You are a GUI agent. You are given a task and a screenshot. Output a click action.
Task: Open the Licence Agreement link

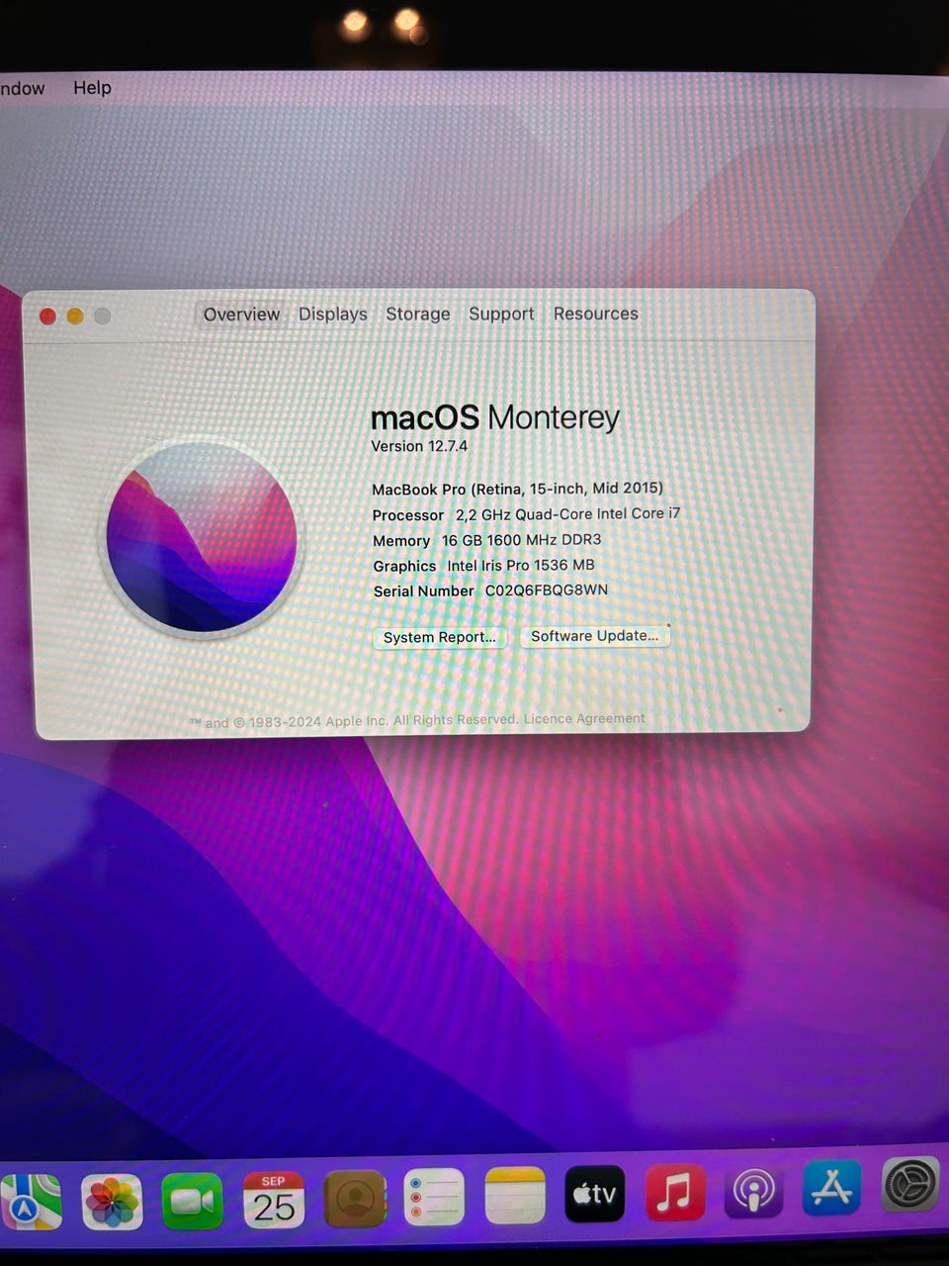[x=584, y=719]
